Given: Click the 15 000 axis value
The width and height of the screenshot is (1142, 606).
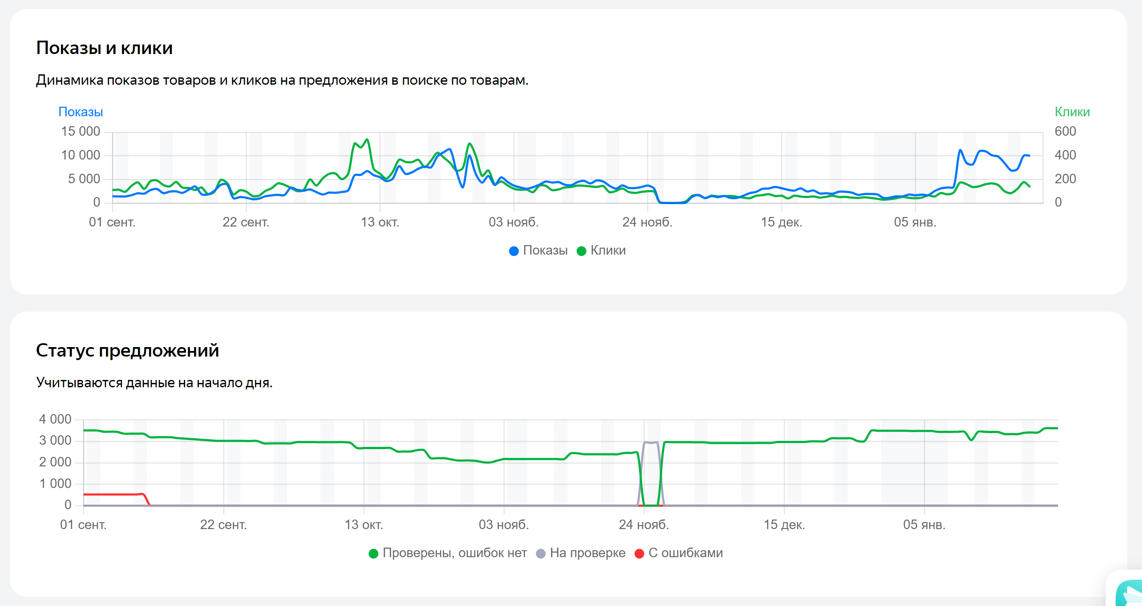Looking at the screenshot, I should click(81, 131).
